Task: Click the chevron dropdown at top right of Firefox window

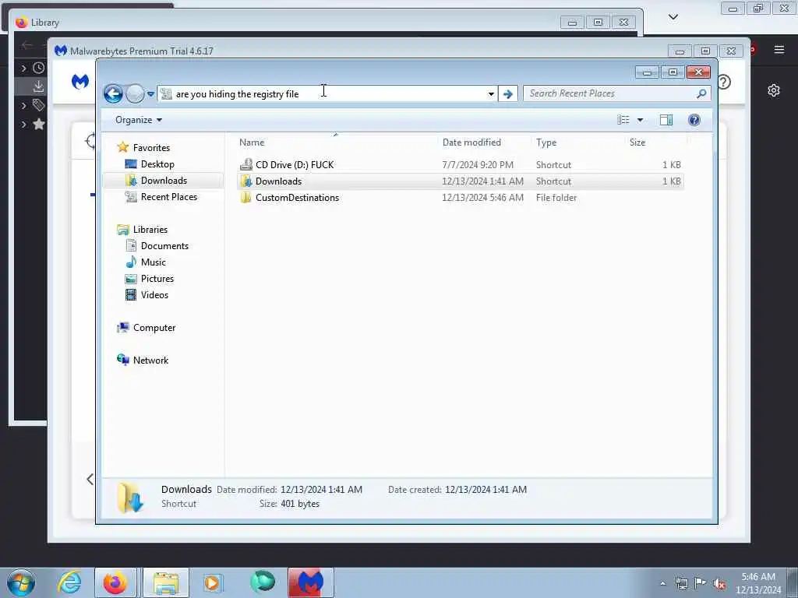Action: click(673, 17)
